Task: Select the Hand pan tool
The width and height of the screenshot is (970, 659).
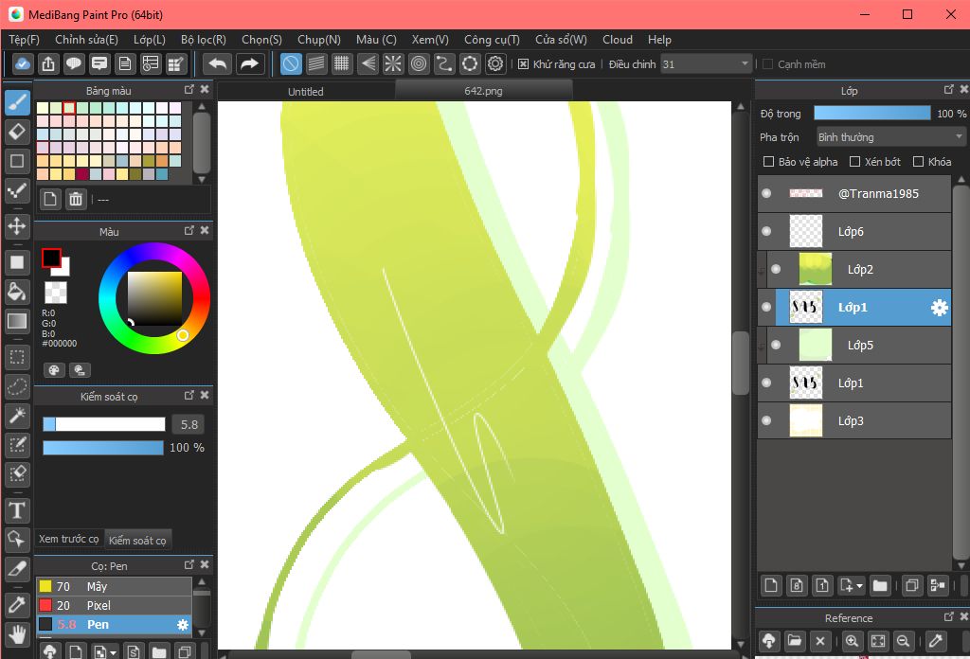Action: point(17,634)
